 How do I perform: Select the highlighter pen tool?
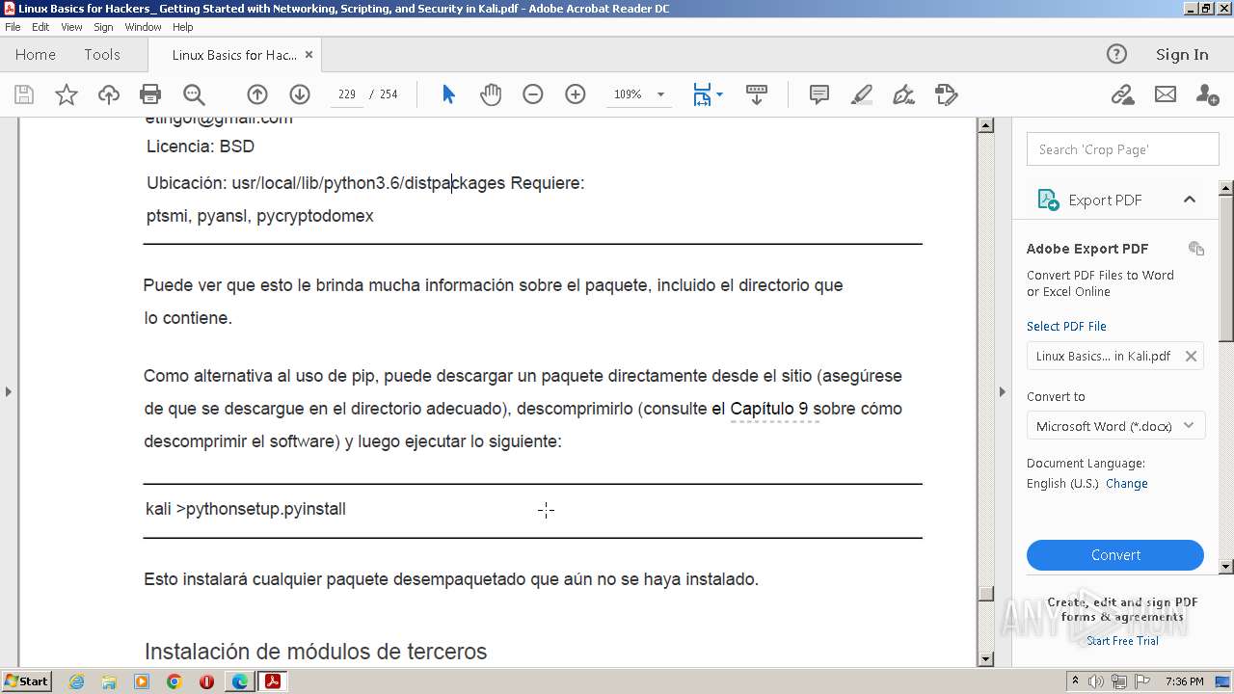tap(862, 94)
